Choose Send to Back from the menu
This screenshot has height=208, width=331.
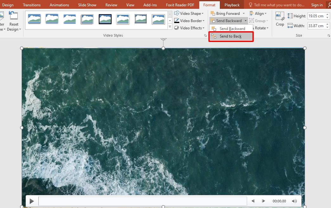pyautogui.click(x=231, y=36)
